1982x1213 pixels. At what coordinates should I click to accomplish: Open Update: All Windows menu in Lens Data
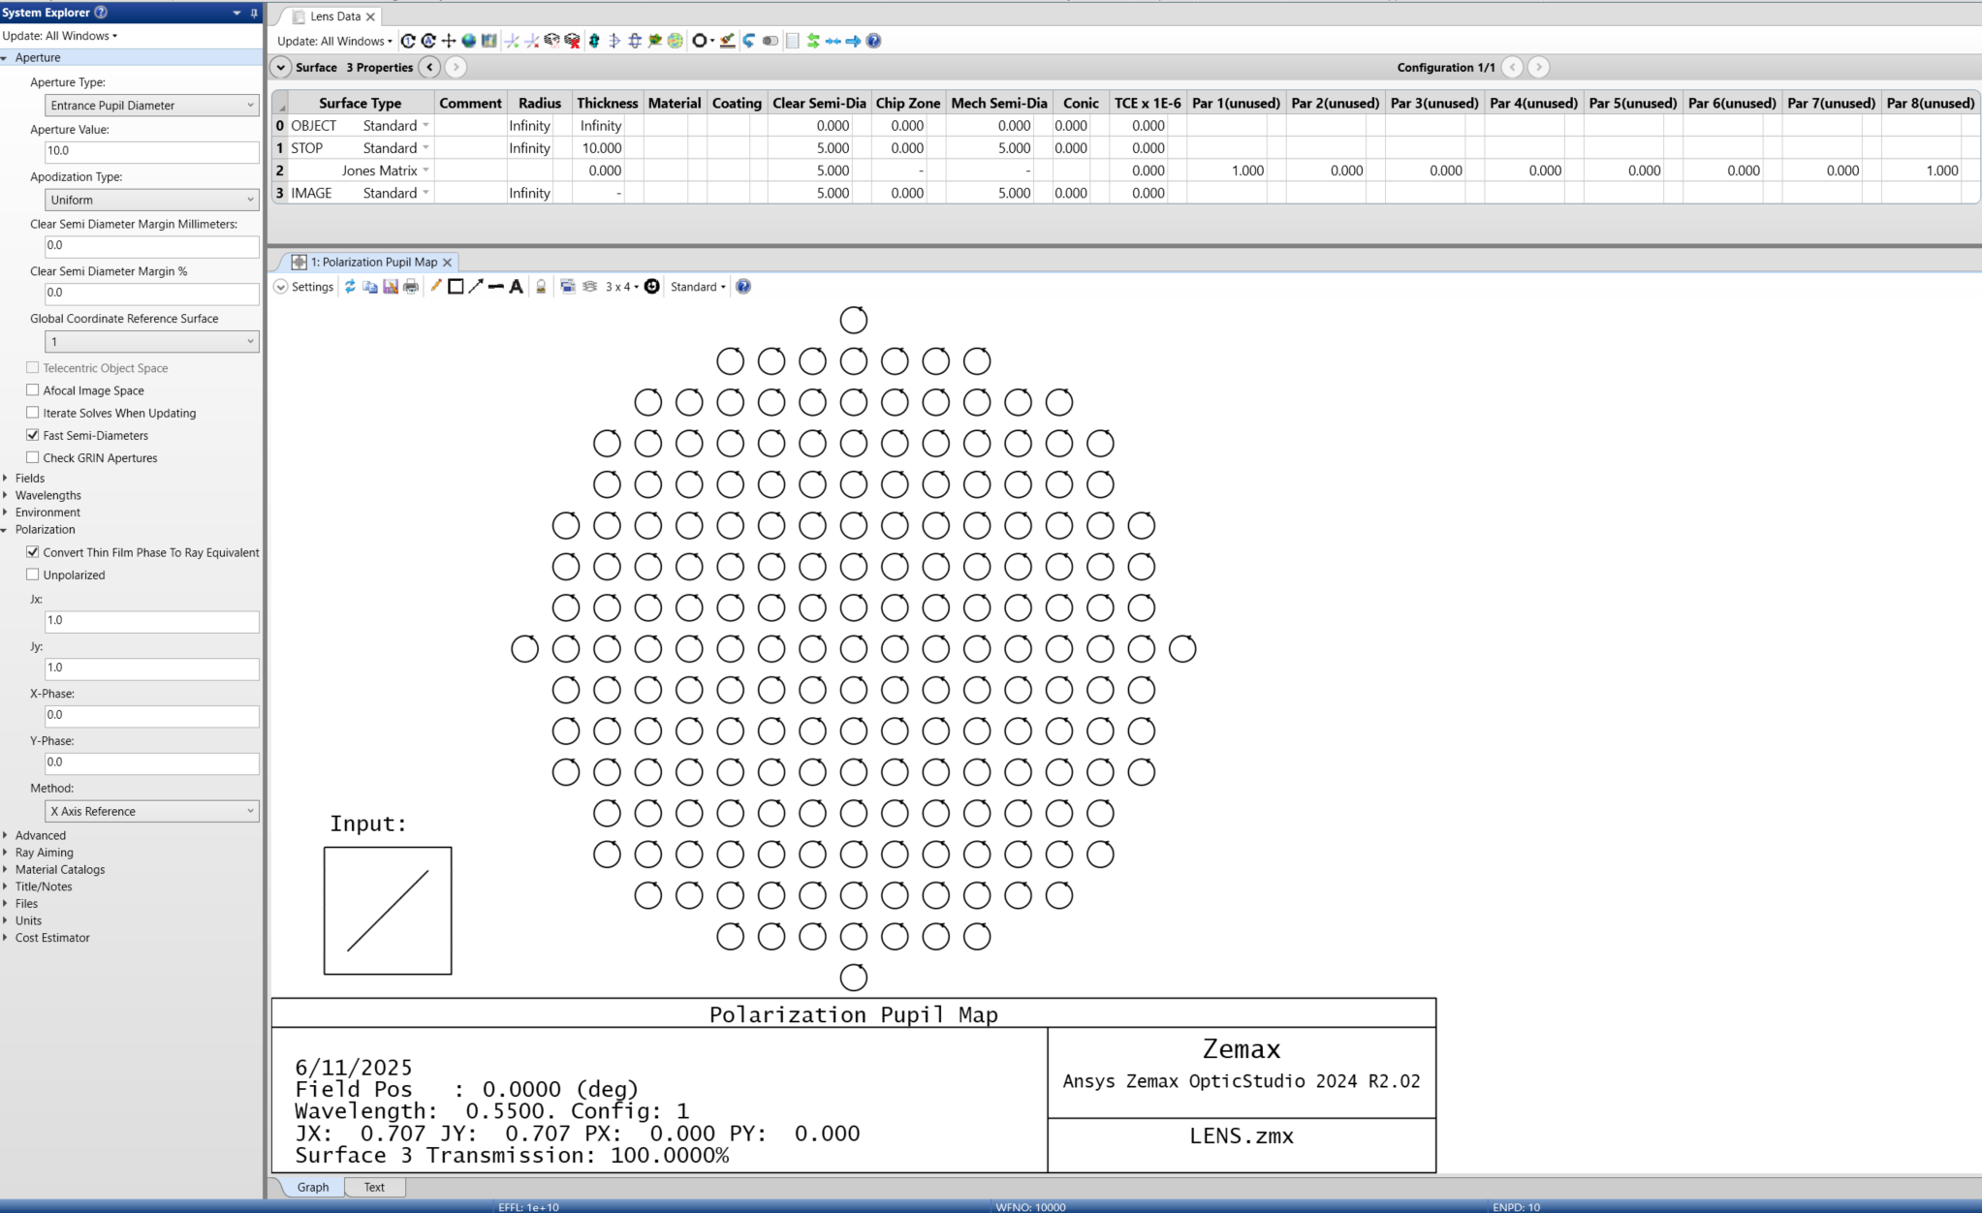[334, 41]
